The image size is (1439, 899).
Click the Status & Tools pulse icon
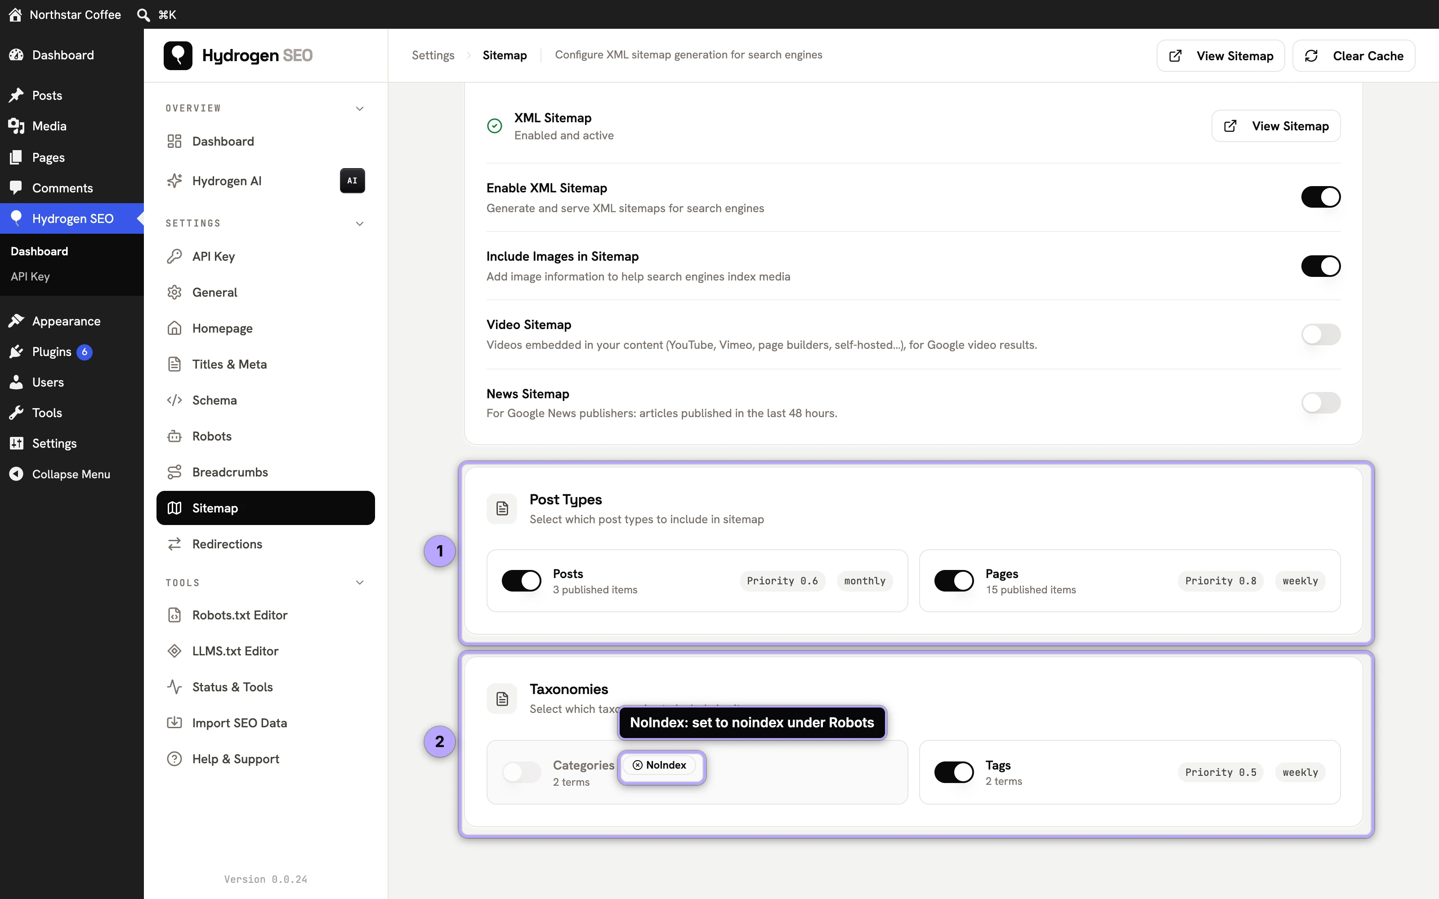click(x=174, y=687)
